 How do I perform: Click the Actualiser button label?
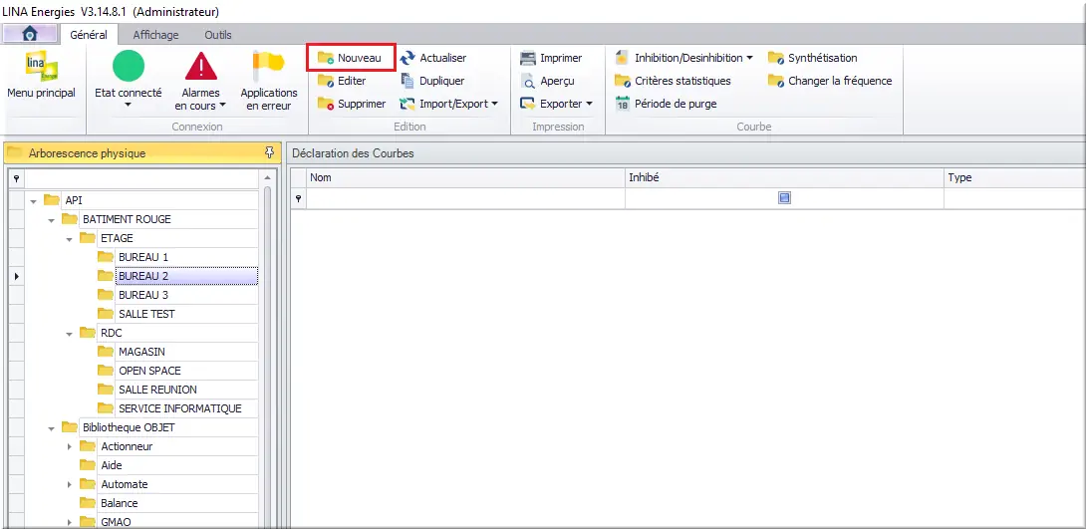(443, 58)
